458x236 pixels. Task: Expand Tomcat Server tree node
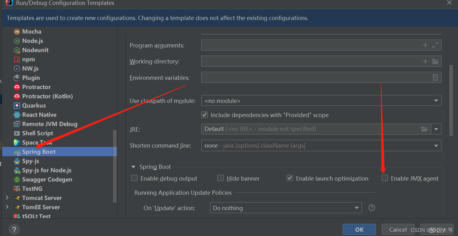[x=7, y=198]
